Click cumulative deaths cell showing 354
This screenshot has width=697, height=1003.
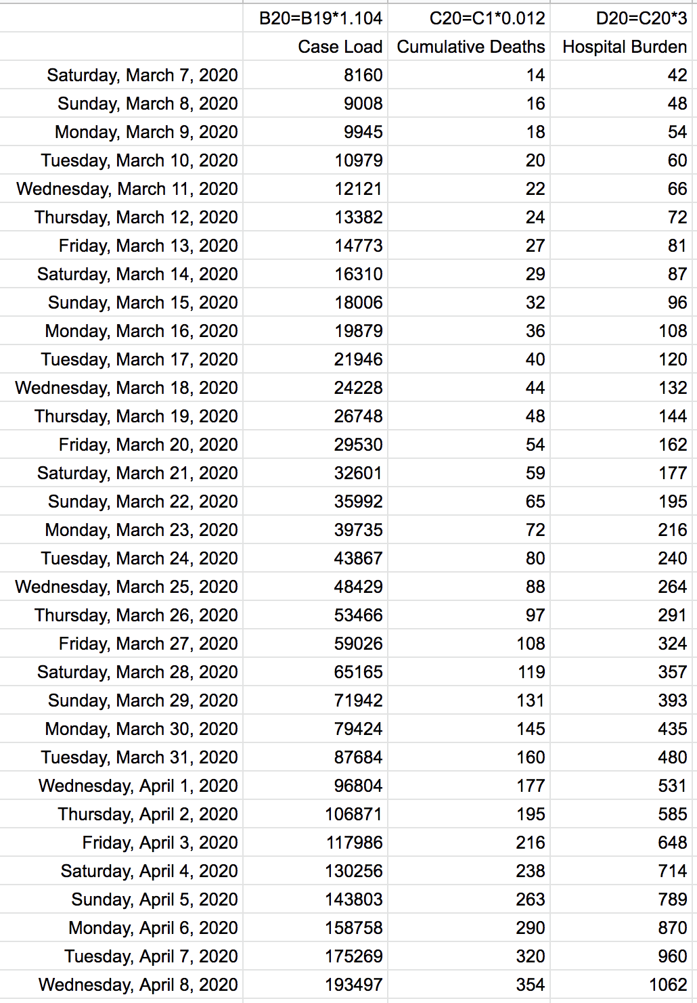[469, 985]
